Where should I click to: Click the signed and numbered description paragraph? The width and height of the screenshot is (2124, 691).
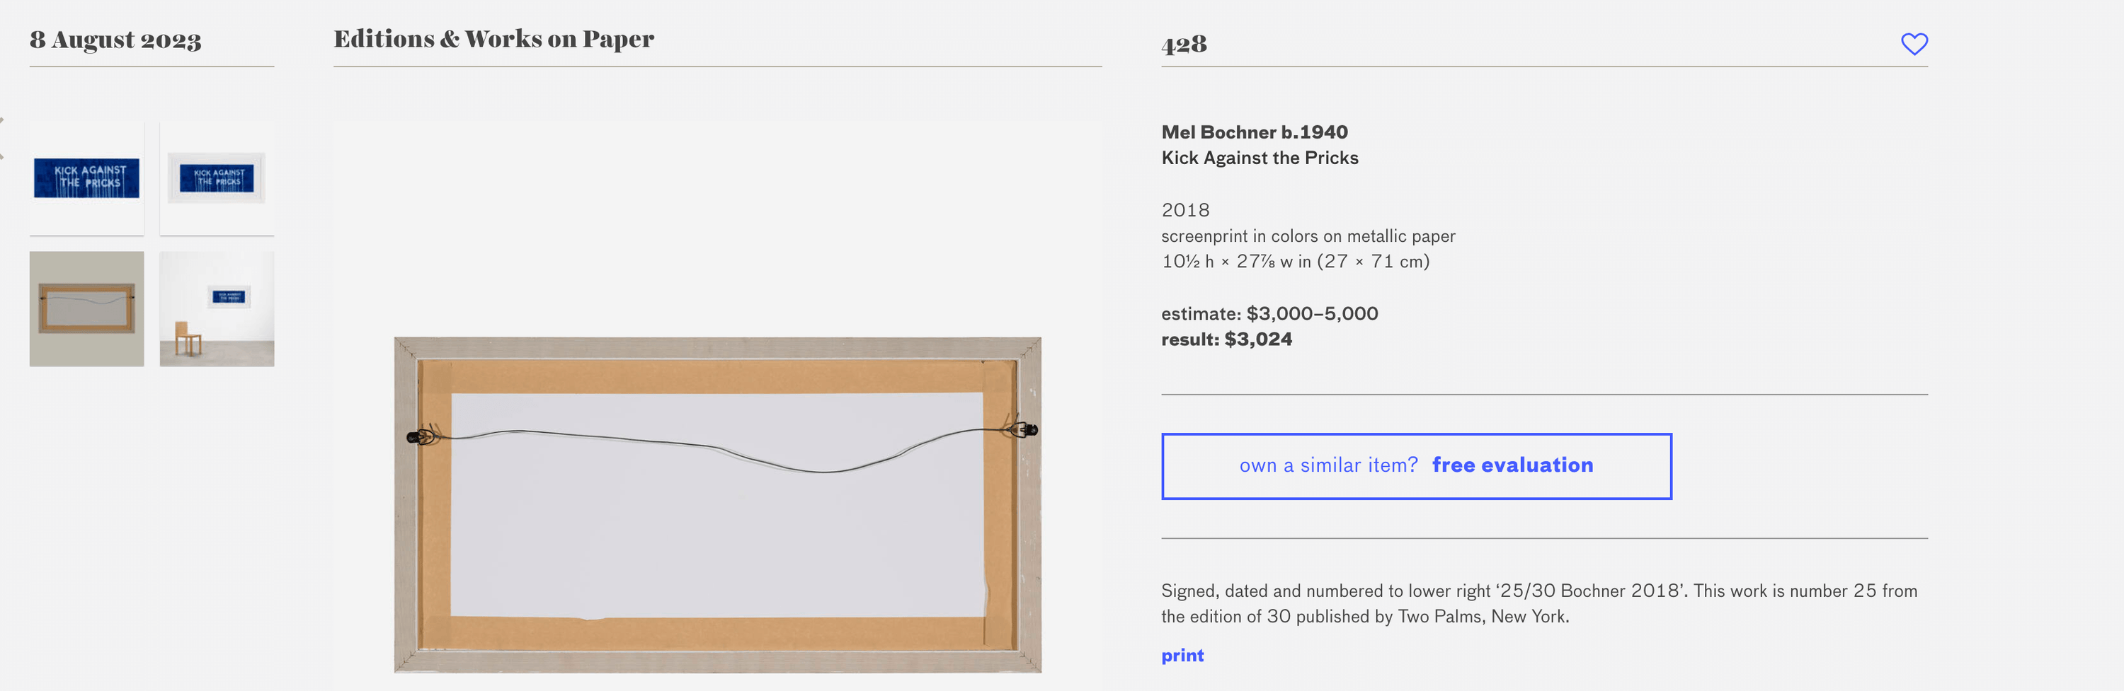pos(1538,603)
